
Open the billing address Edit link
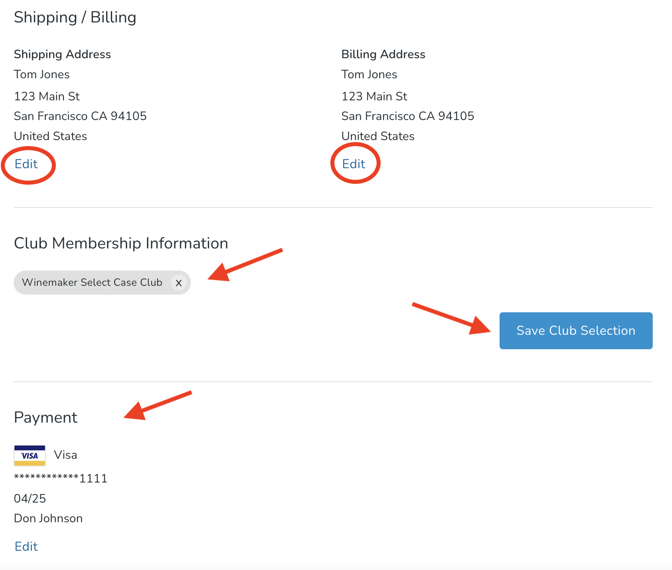(x=354, y=164)
